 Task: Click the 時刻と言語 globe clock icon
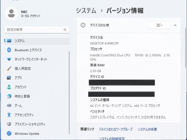[9, 96]
